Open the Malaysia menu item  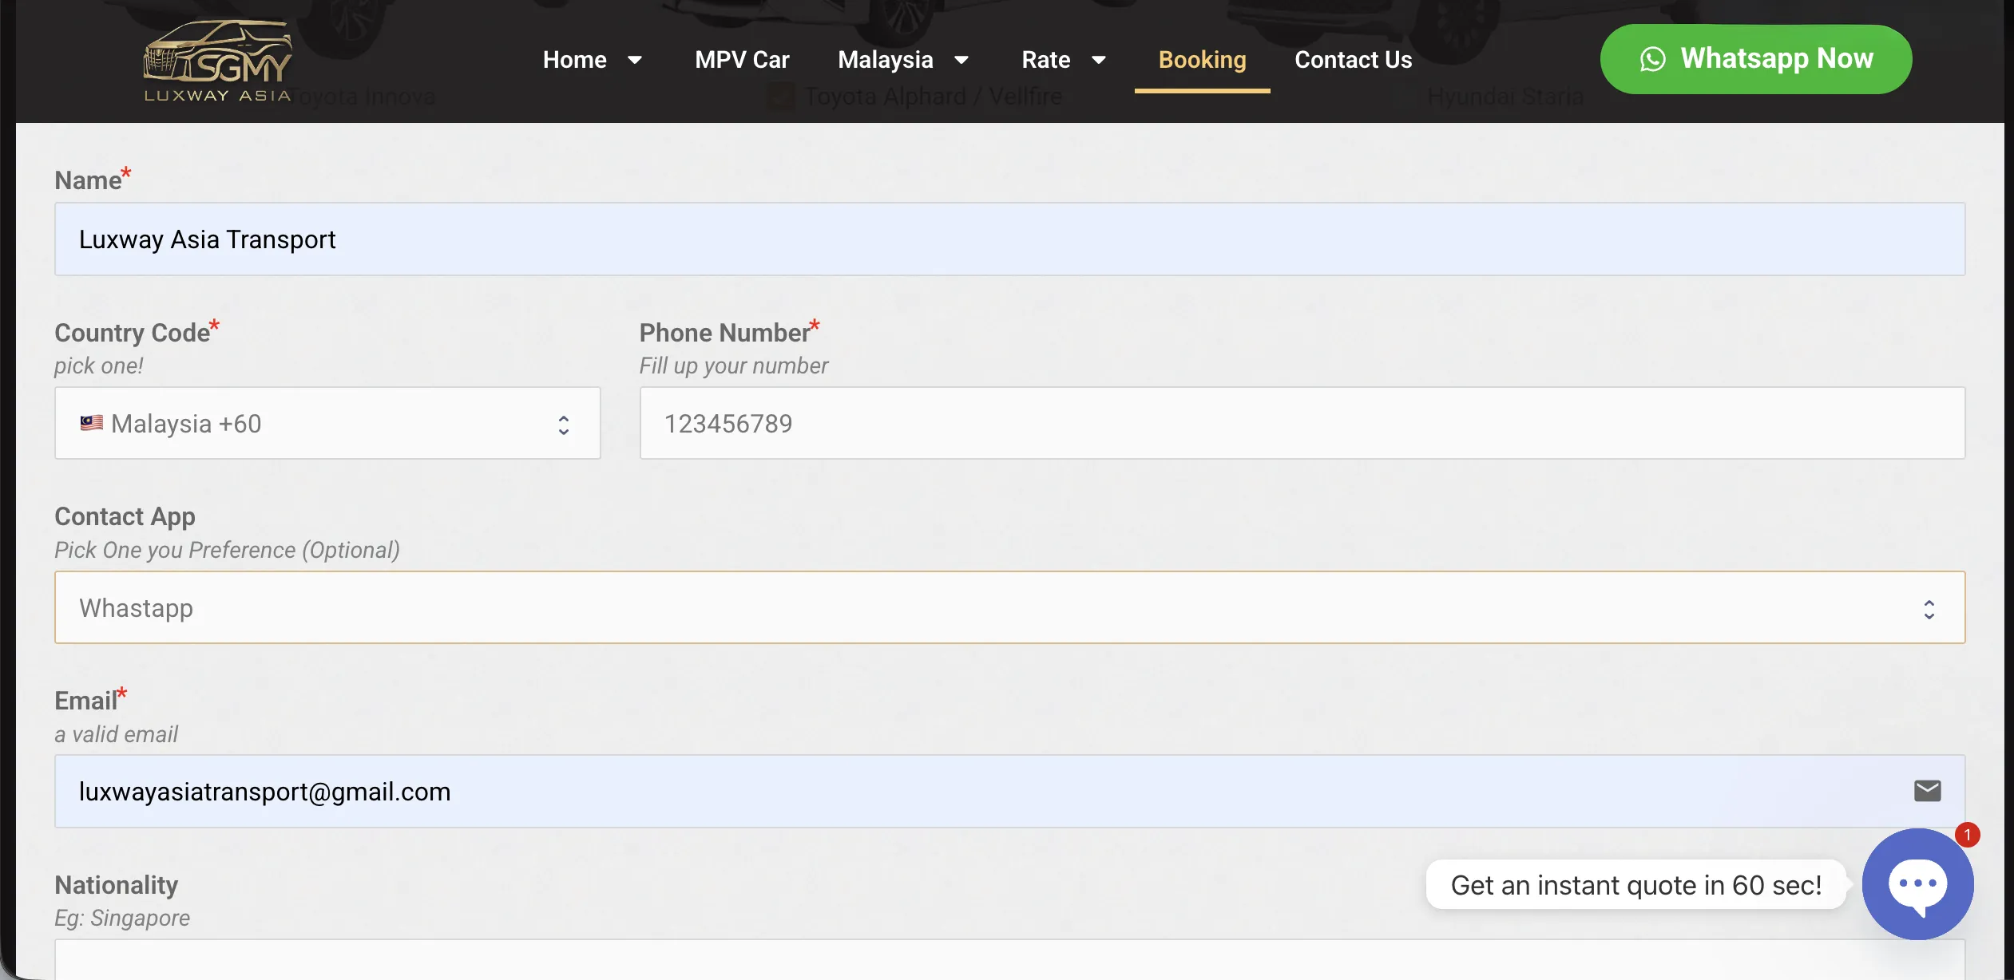coord(885,60)
